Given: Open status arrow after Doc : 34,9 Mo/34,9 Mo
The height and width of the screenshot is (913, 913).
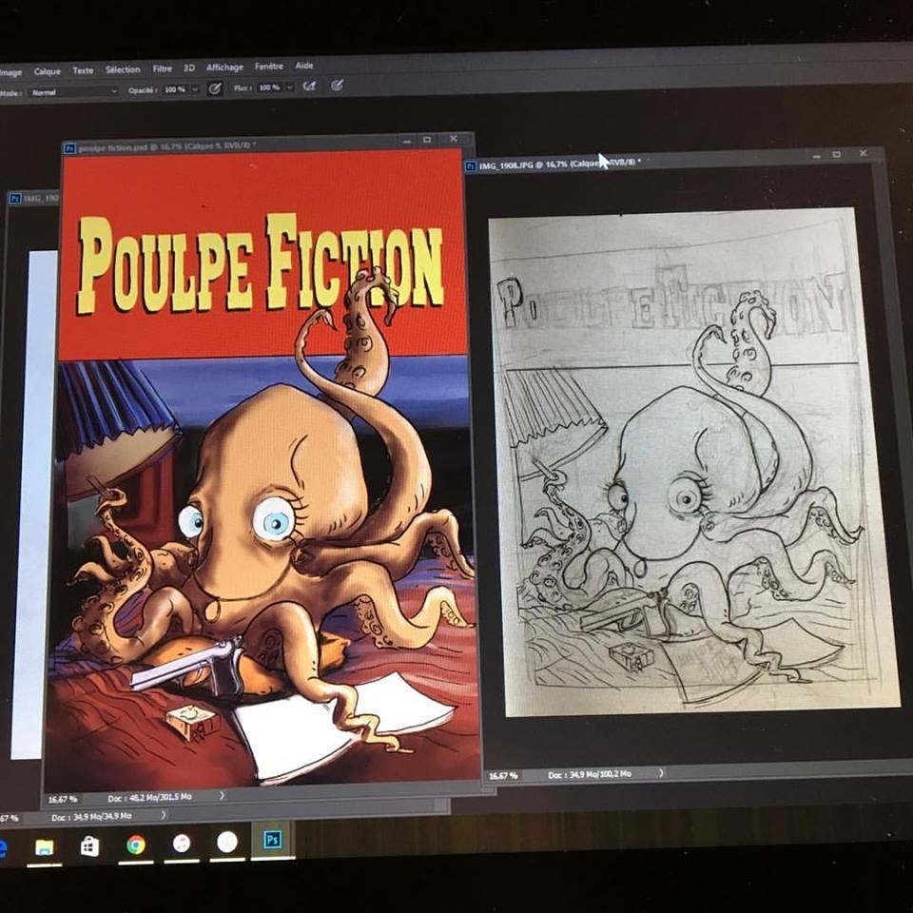Looking at the screenshot, I should tap(164, 815).
